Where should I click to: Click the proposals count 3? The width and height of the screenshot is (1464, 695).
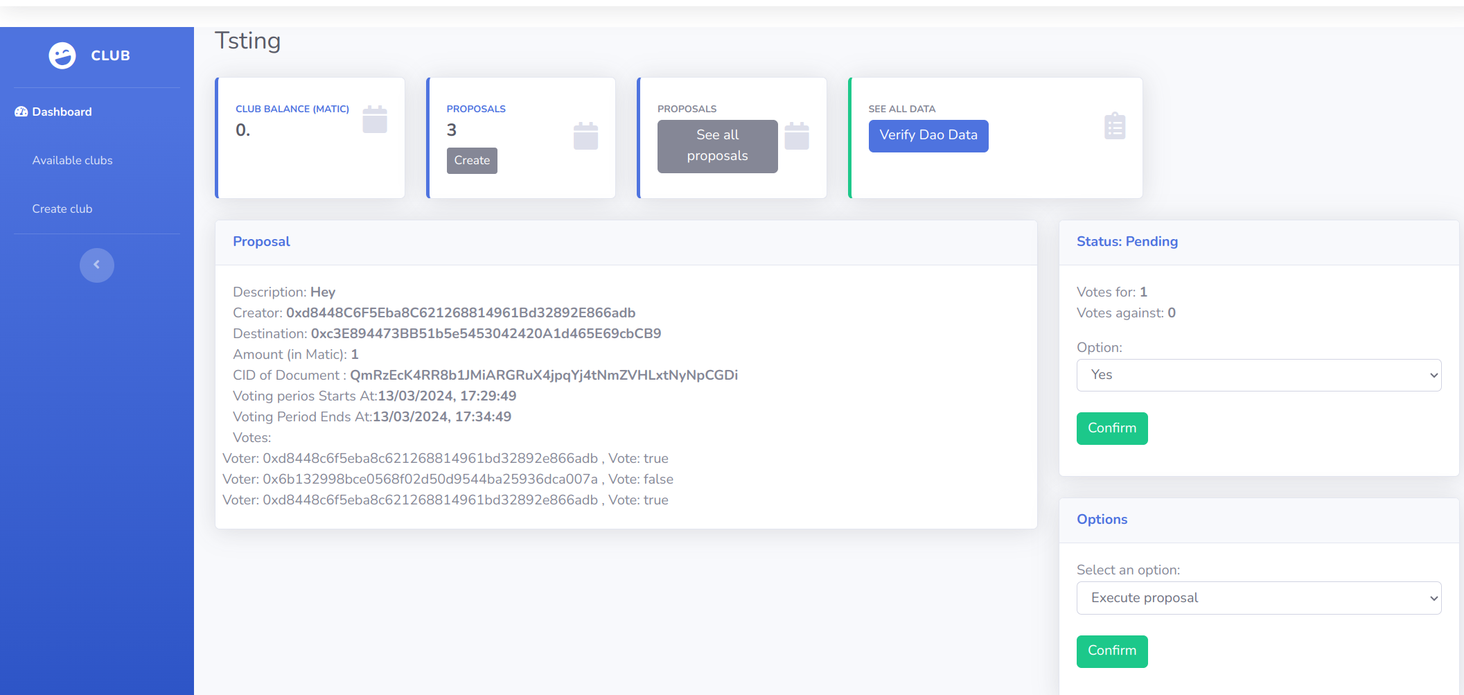tap(452, 130)
